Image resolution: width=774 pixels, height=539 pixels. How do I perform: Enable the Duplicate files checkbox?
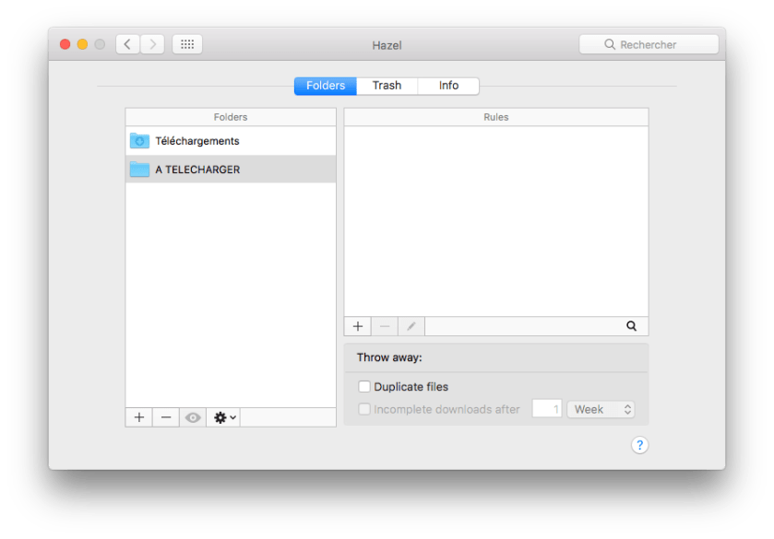364,387
